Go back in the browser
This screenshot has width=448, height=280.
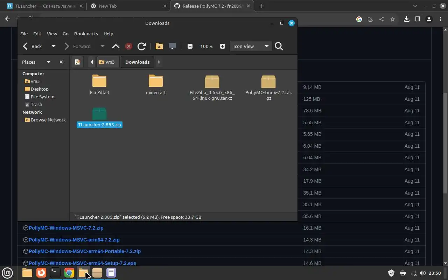[8, 19]
